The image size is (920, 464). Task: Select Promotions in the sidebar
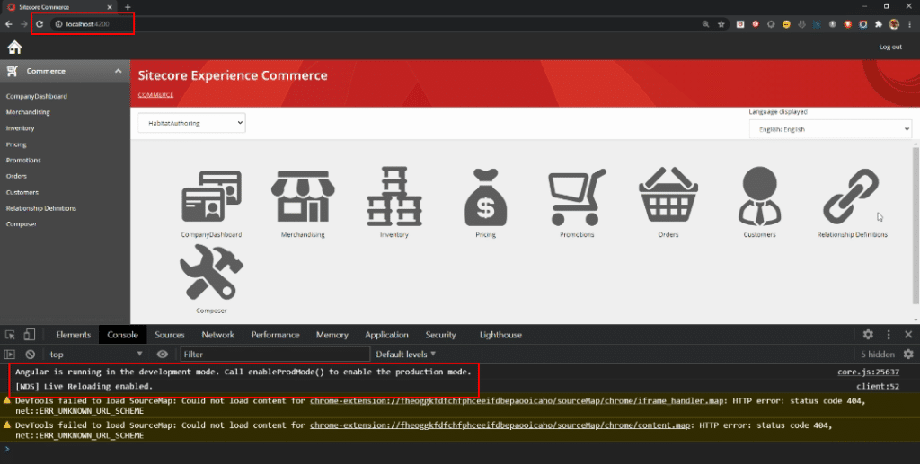[23, 160]
